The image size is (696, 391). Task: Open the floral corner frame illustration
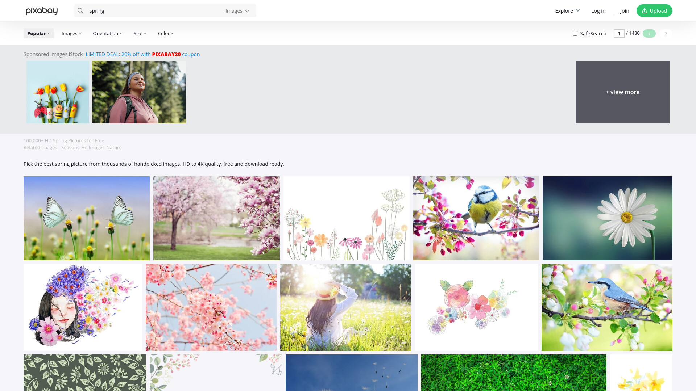pyautogui.click(x=216, y=373)
